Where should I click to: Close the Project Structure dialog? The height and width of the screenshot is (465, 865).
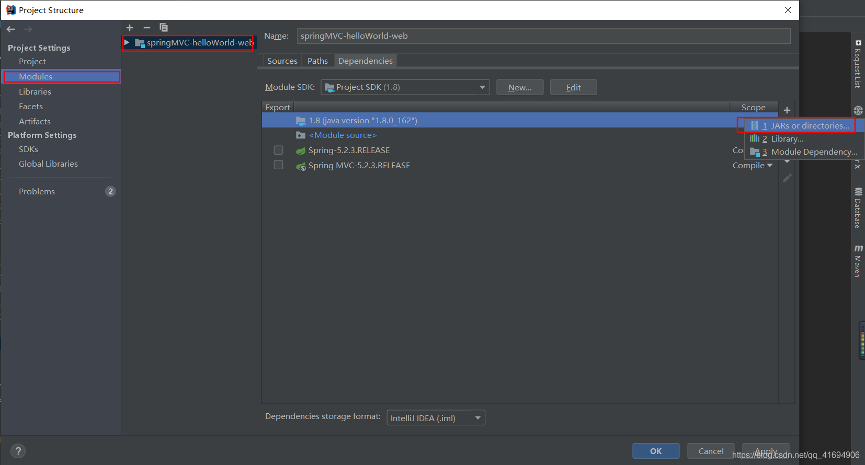(788, 10)
